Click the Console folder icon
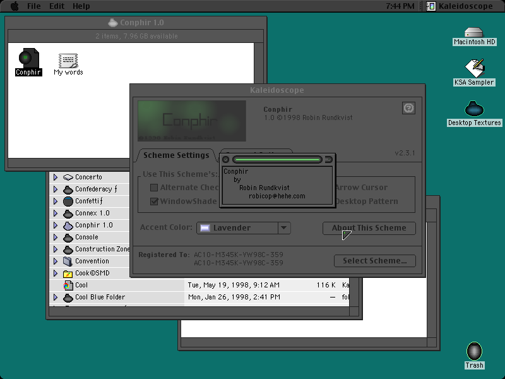Image resolution: width=505 pixels, height=379 pixels. [68, 238]
